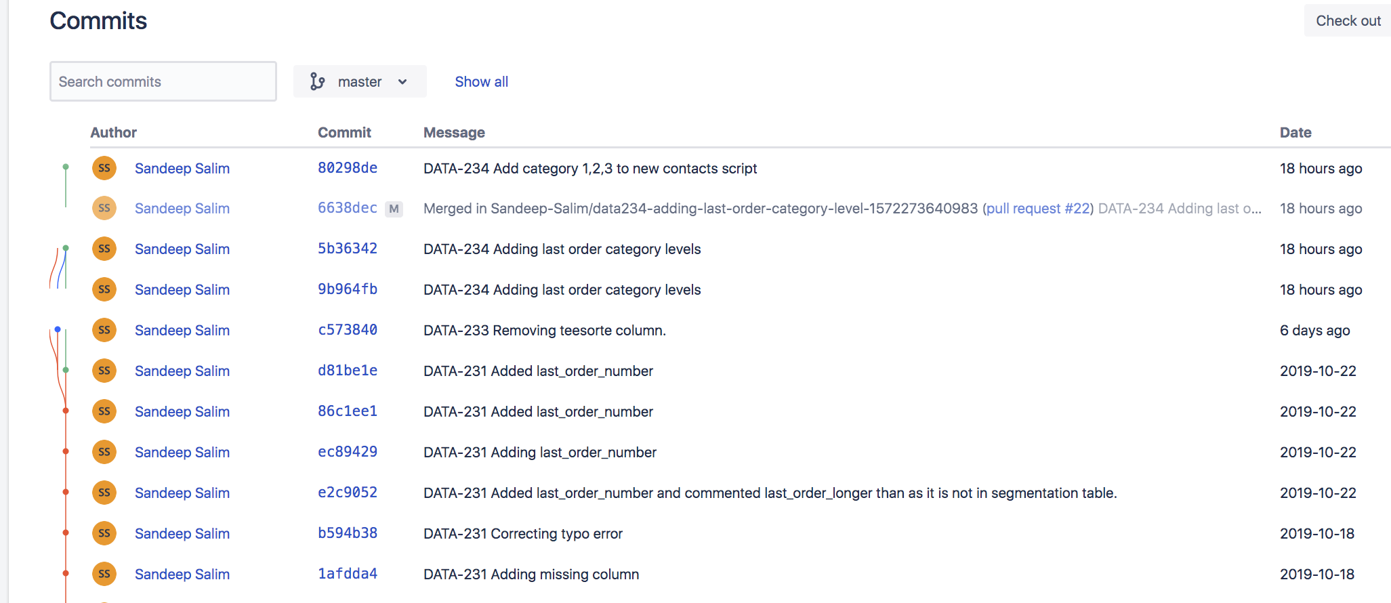1391x603 pixels.
Task: Open the master branch dropdown
Action: [x=360, y=82]
